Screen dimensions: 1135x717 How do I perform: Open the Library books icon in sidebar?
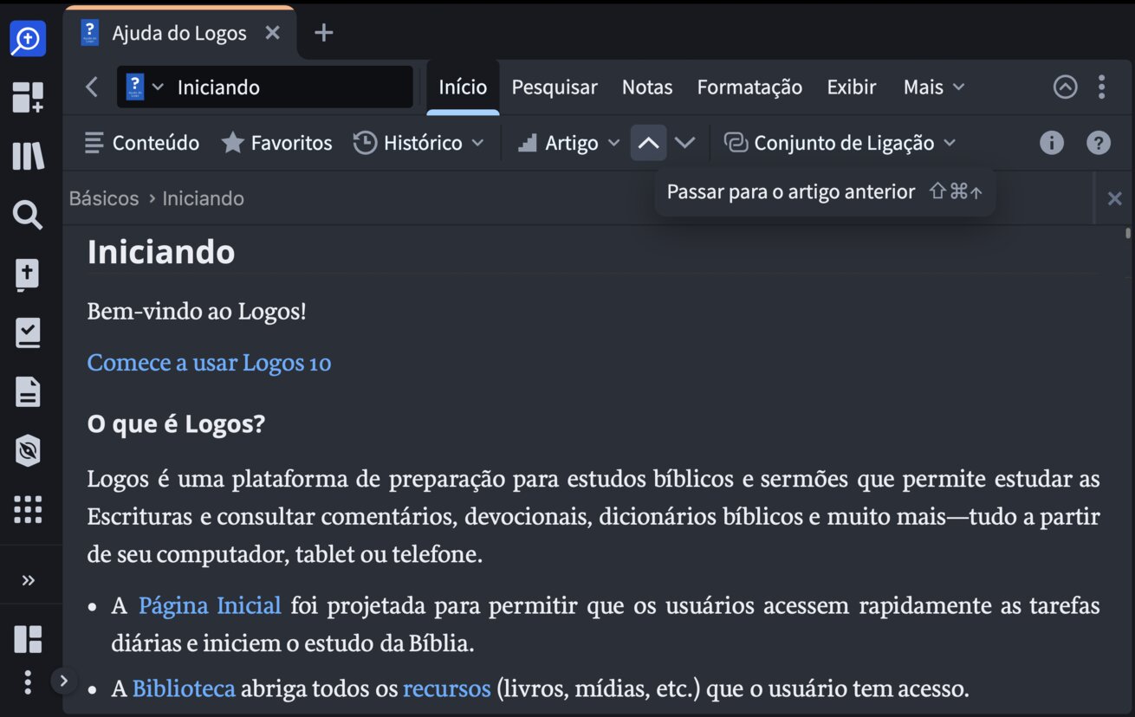pos(28,157)
